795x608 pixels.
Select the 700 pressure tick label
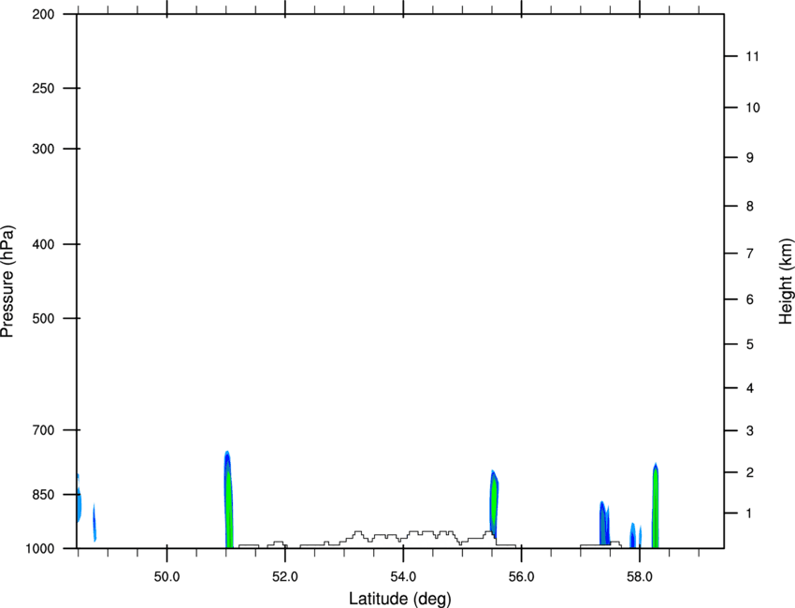click(x=43, y=430)
